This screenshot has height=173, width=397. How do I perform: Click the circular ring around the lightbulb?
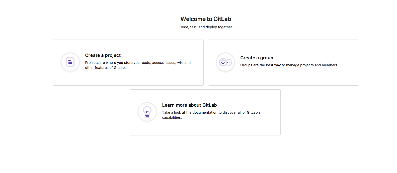click(x=139, y=112)
